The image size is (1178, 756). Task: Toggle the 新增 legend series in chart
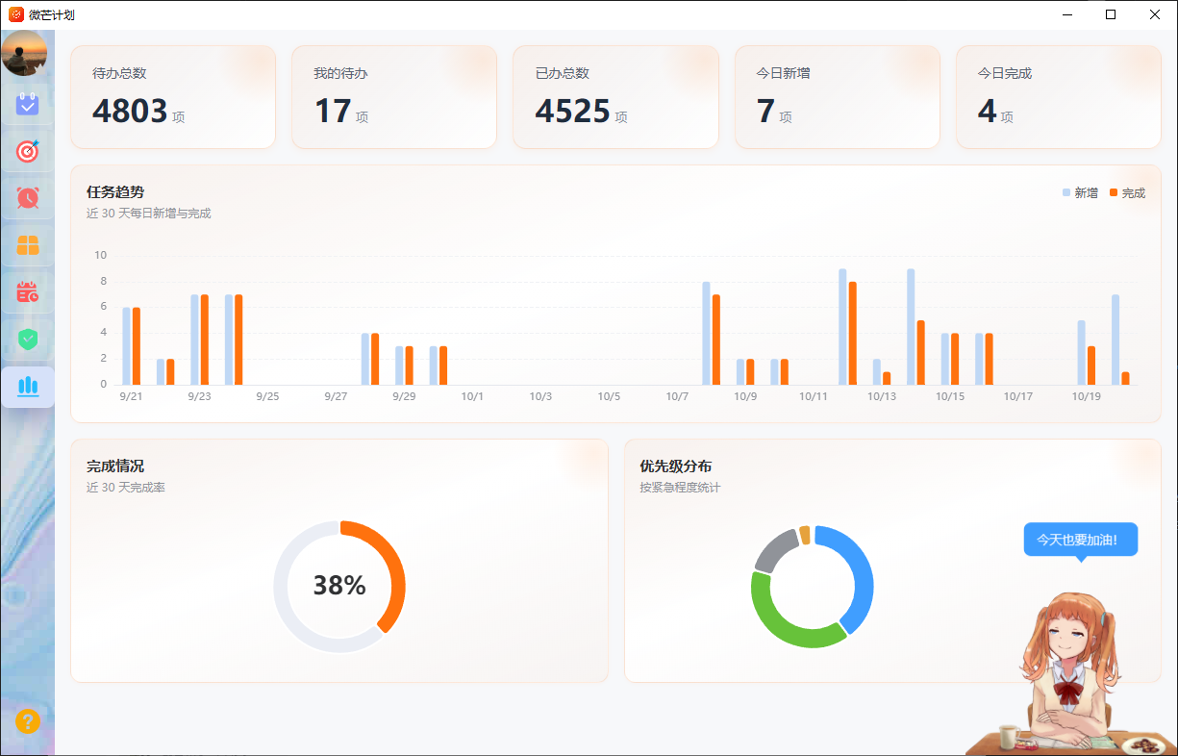1080,193
